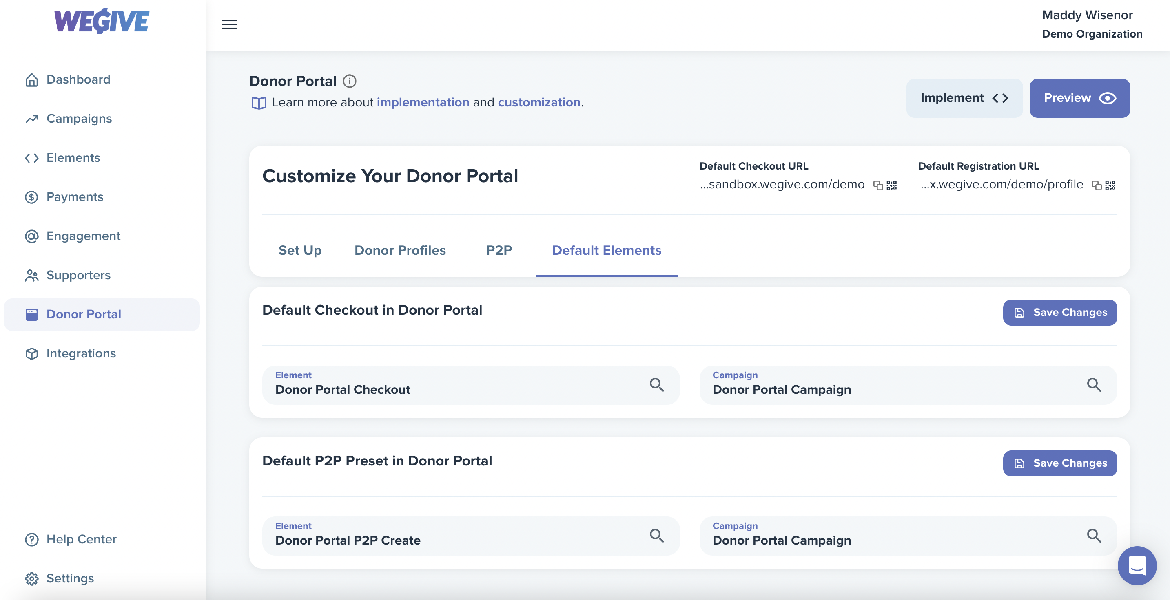Click the book icon beside Learn more

[259, 103]
